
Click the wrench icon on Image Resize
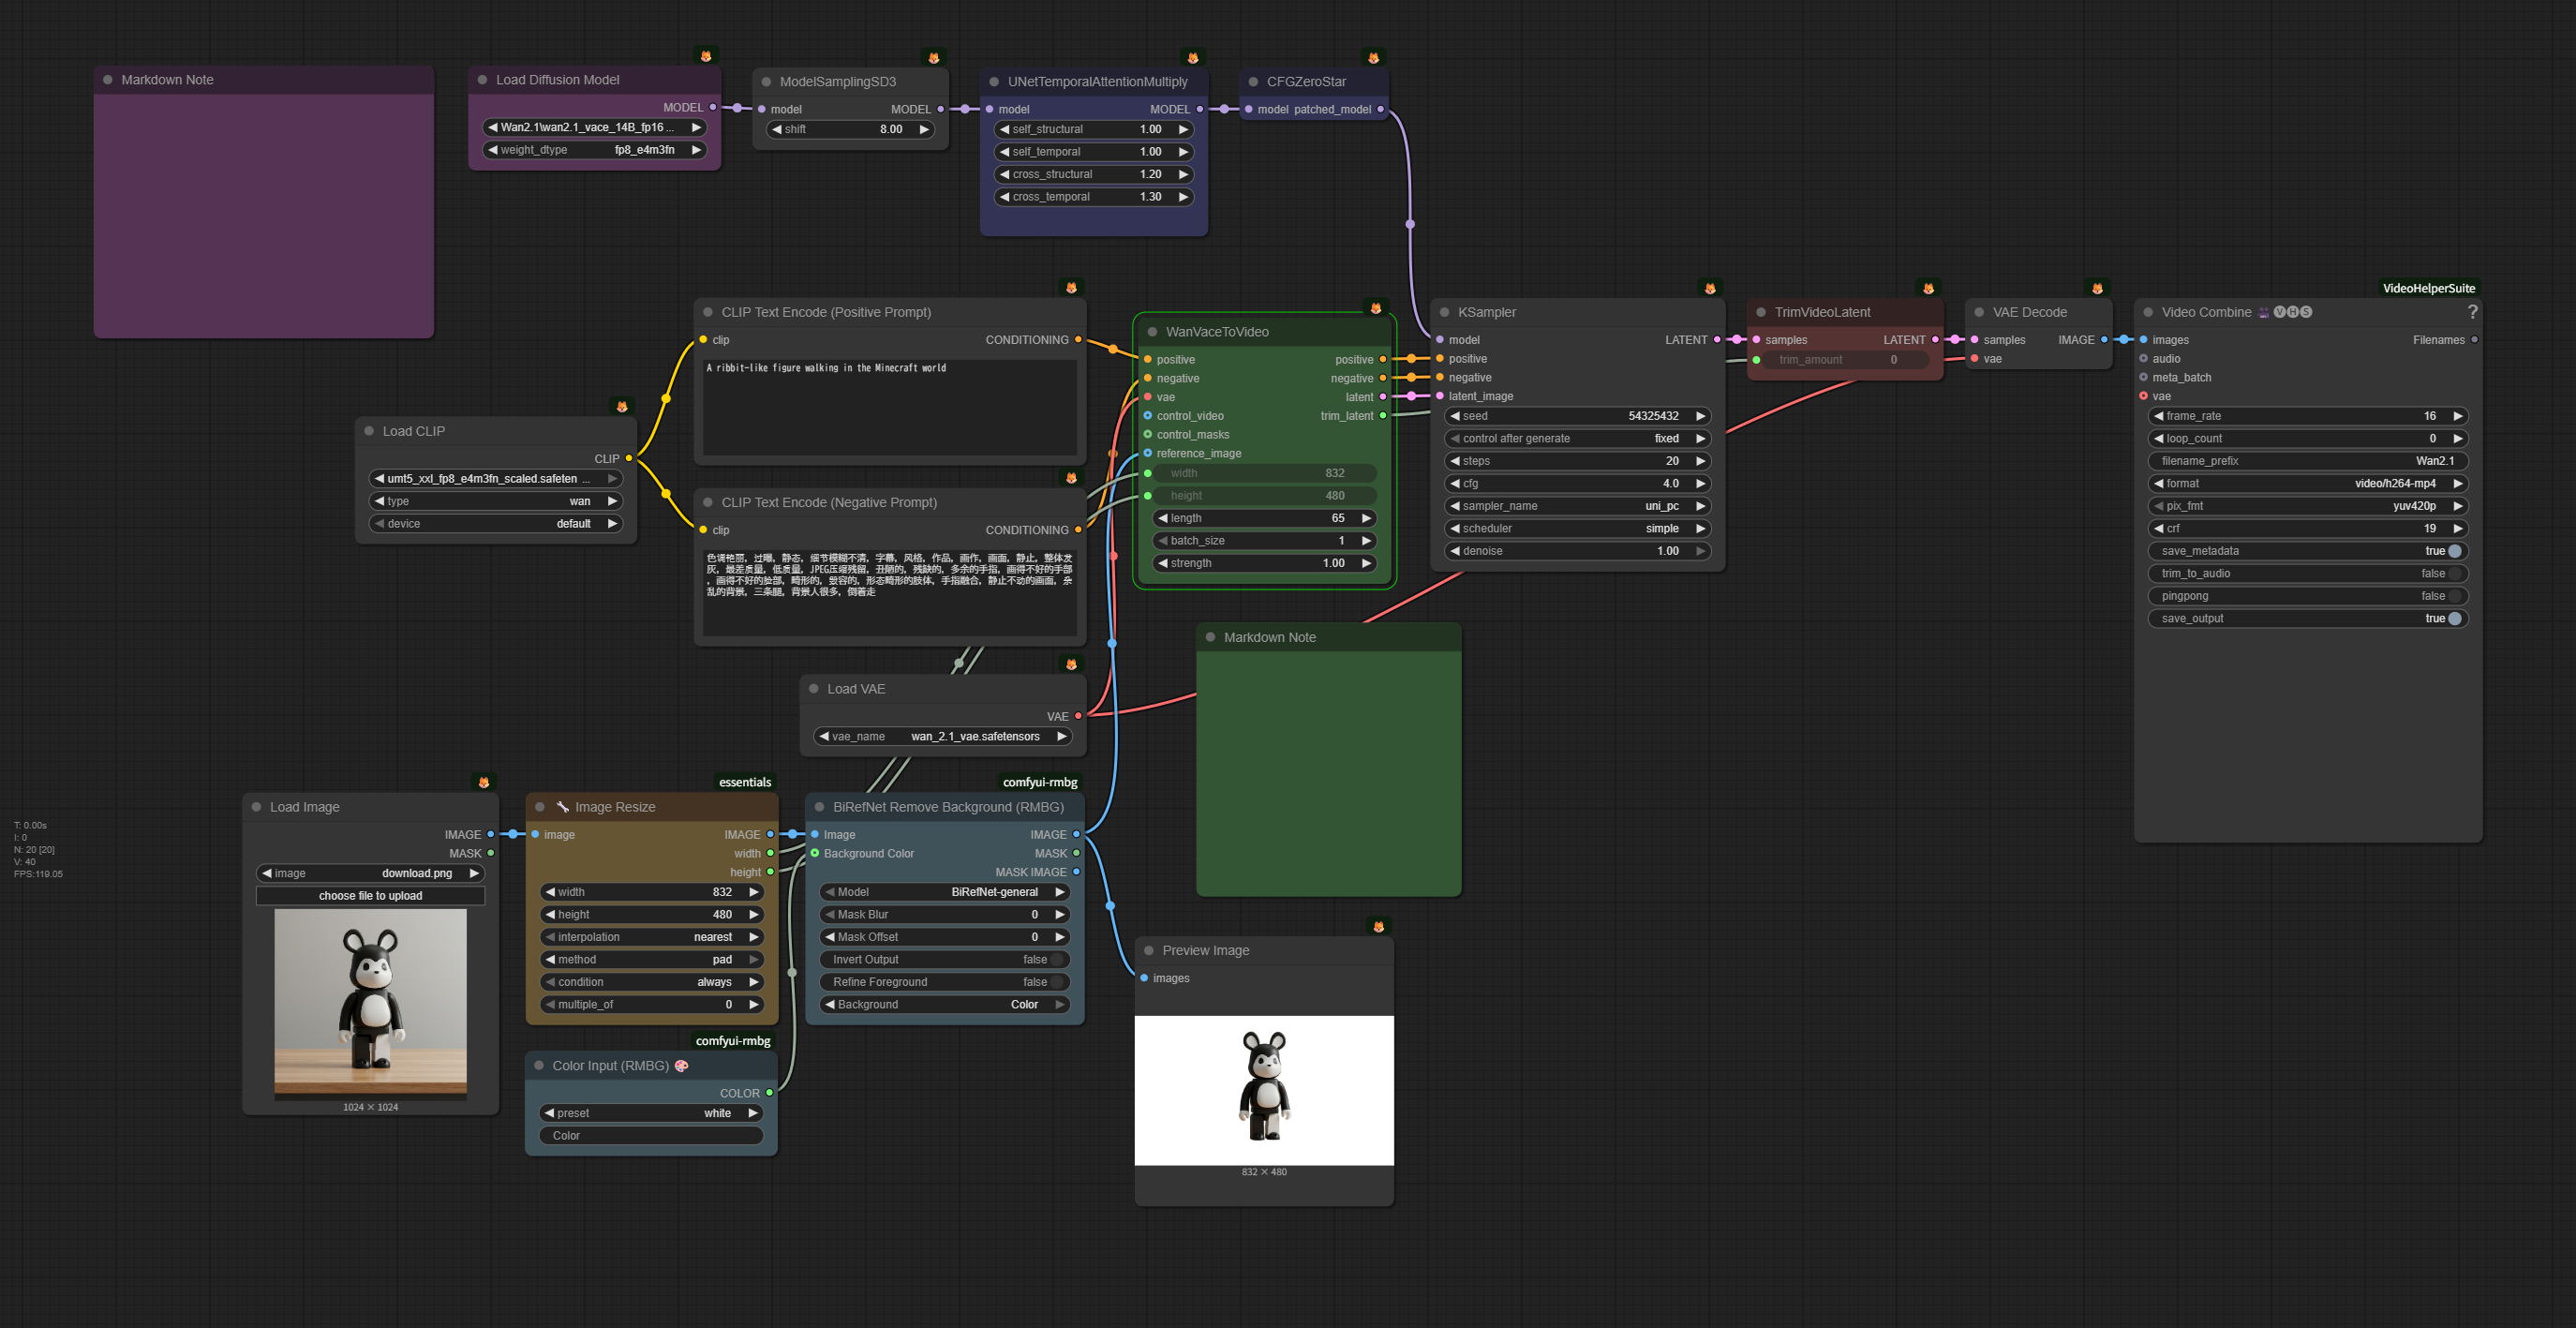click(562, 807)
